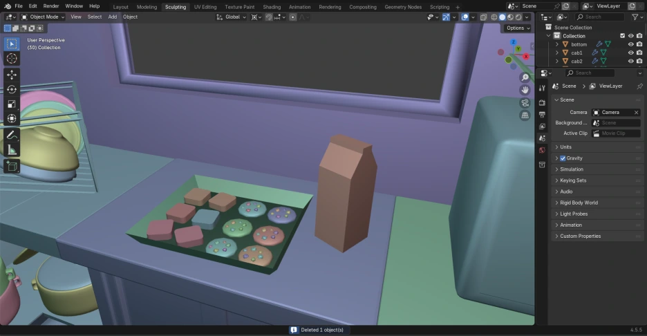
Task: Choose the Move tool
Action: point(12,75)
